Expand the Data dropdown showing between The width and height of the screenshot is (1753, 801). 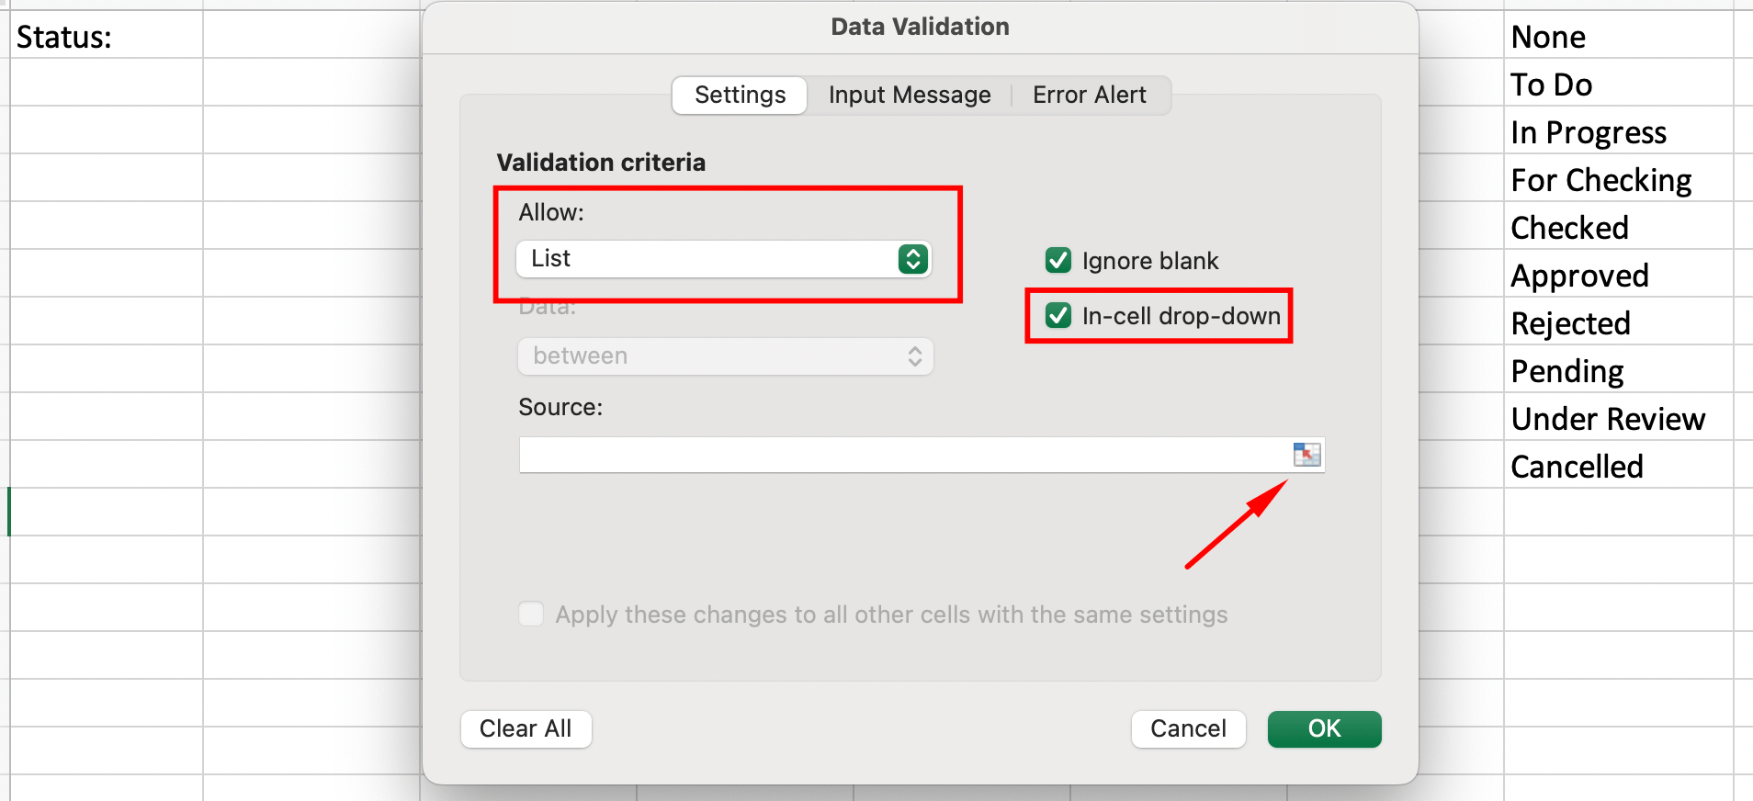point(726,356)
